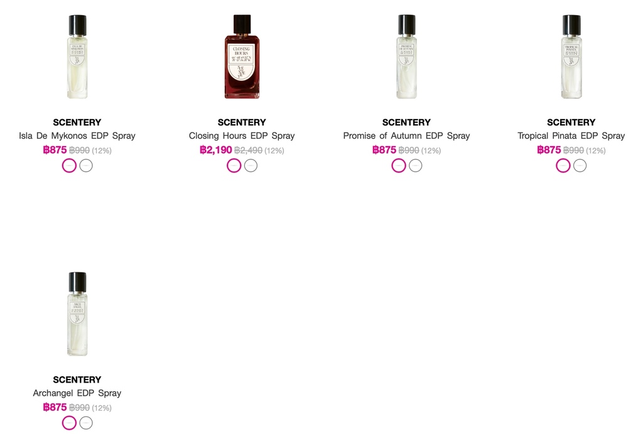The width and height of the screenshot is (643, 434).
Task: View the Promise of Autumn bottle image
Action: coord(406,56)
